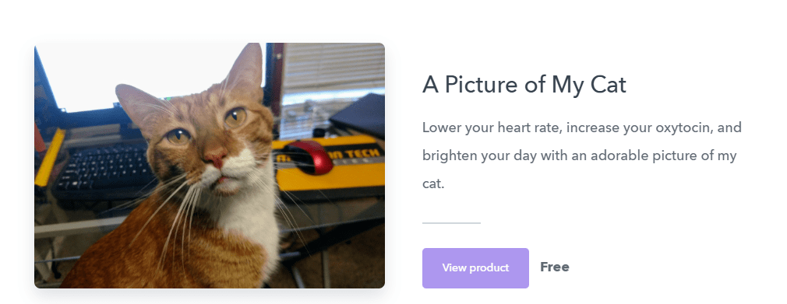Viewport: 787px width, 304px height.
Task: Click the dark laptop lid in photo
Action: tap(359, 116)
